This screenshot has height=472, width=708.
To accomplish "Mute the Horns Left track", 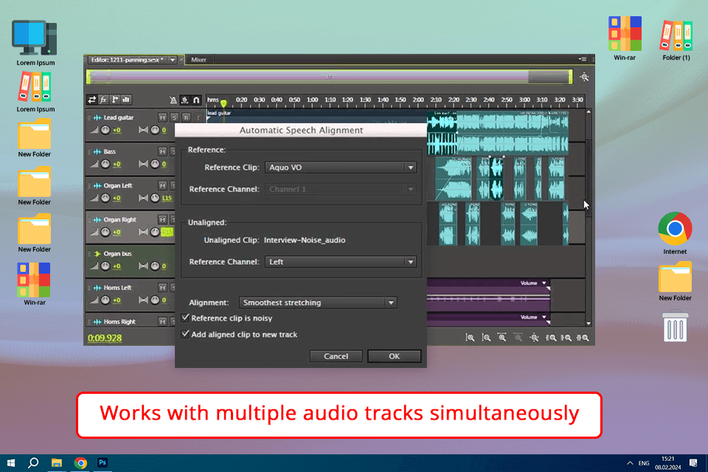I will (162, 288).
